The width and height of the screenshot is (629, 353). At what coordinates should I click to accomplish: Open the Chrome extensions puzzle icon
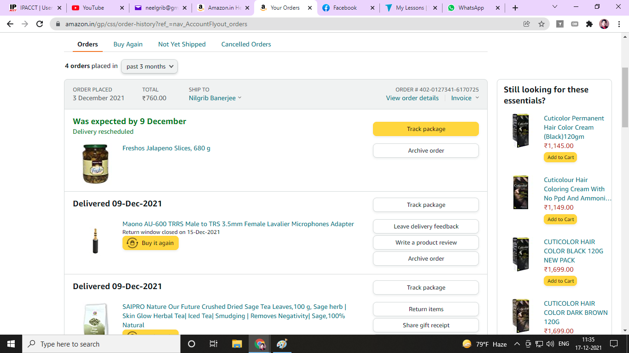pyautogui.click(x=589, y=24)
